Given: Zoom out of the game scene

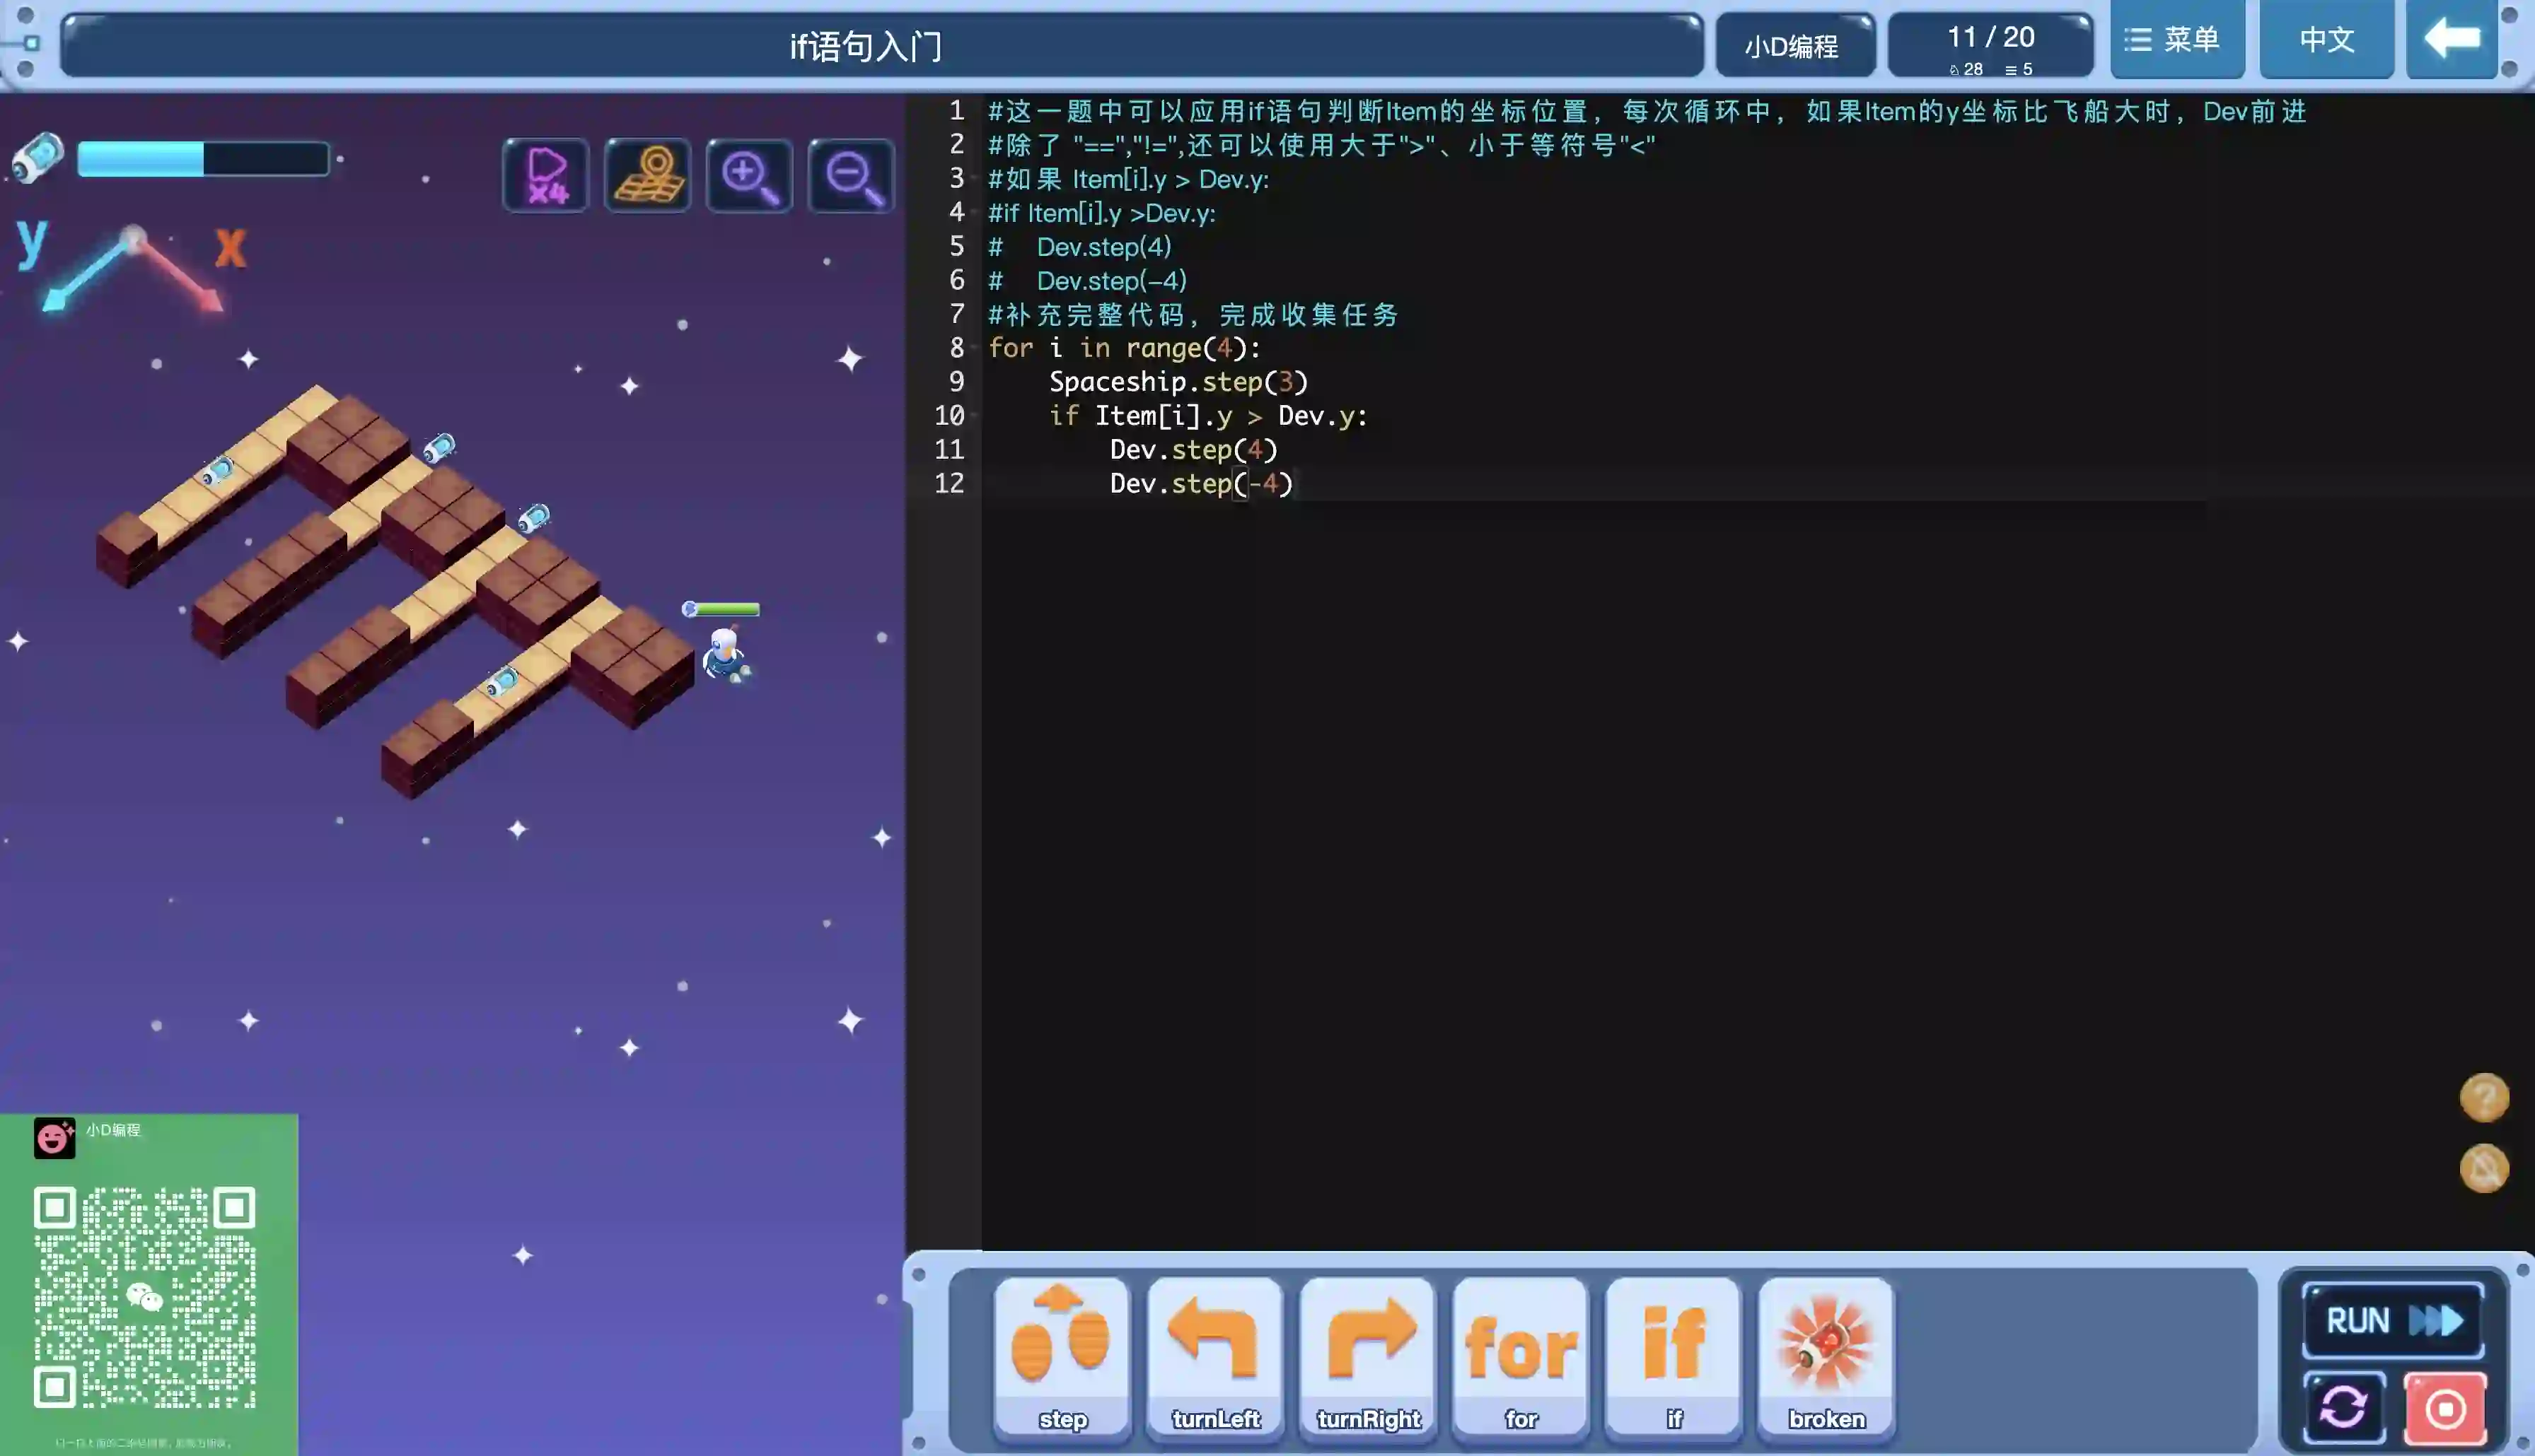Looking at the screenshot, I should tap(852, 176).
